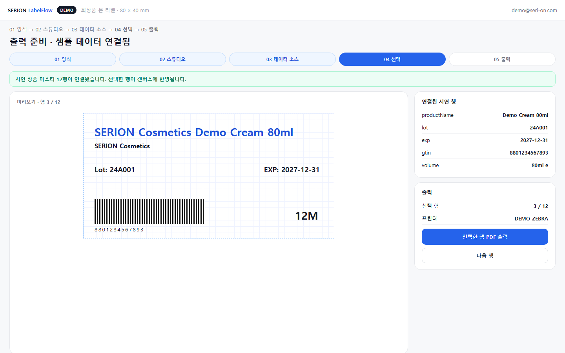Screen dimensions: 565x353
Task: Click the green 시연 상품 마스터 notification banner
Action: point(282,79)
